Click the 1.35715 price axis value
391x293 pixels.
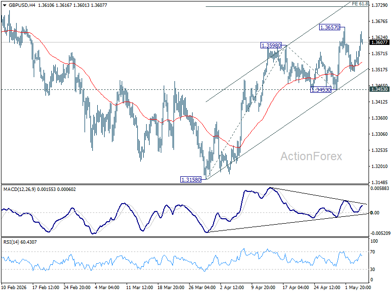(x=379, y=54)
